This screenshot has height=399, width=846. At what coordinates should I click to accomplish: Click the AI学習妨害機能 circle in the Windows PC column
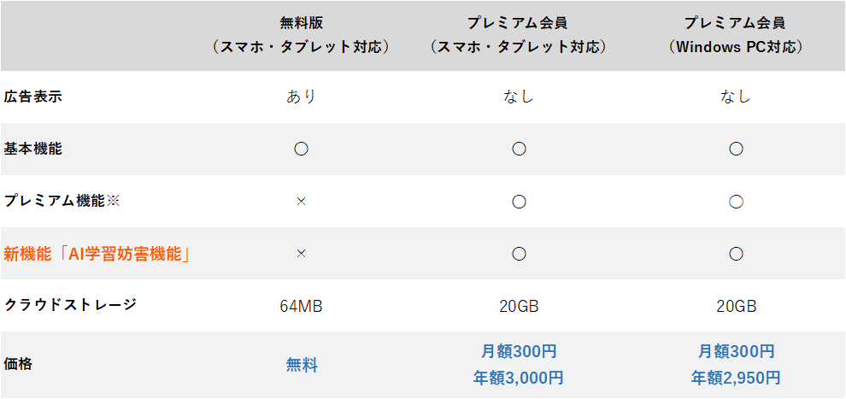tap(736, 254)
